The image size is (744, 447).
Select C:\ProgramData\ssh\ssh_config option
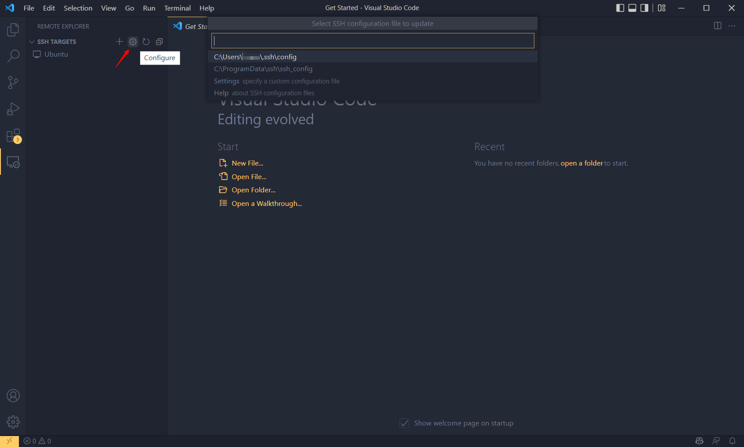click(373, 69)
